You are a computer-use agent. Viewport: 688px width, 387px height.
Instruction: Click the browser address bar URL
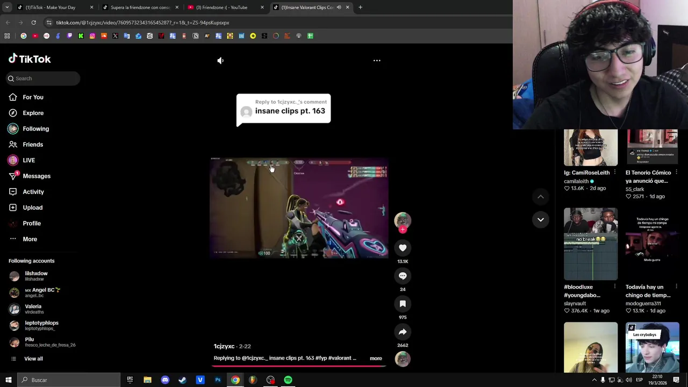[x=142, y=23]
